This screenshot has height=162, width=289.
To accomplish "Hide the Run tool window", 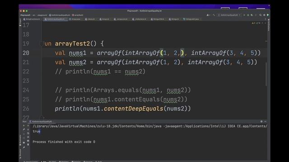I will pos(265,121).
